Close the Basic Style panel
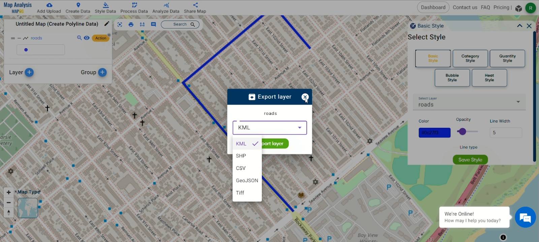This screenshot has width=539, height=242. click(x=529, y=26)
